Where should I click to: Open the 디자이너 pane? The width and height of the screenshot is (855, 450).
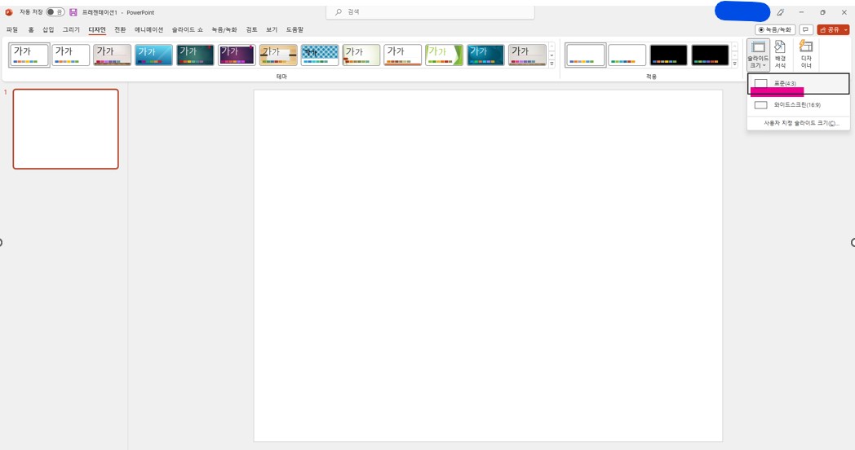[x=806, y=55]
